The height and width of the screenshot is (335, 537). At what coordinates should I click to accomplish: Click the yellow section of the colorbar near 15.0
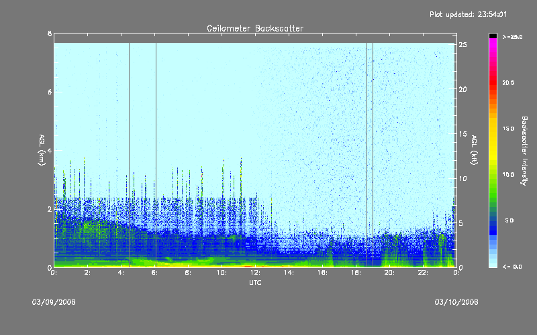pyautogui.click(x=493, y=129)
